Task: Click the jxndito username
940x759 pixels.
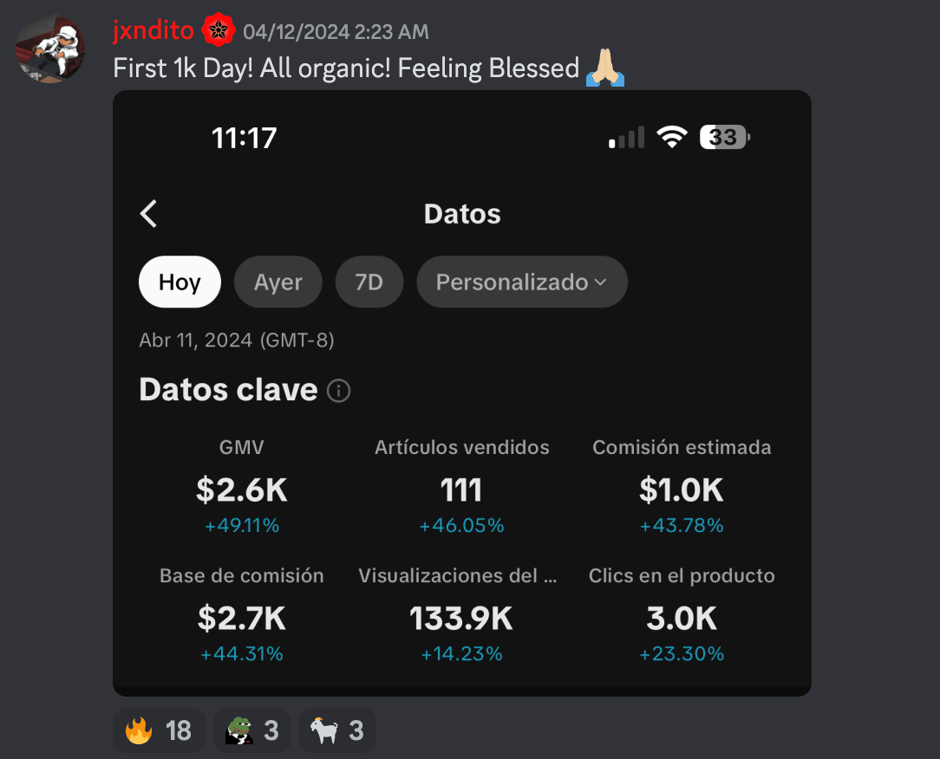Action: click(x=154, y=32)
